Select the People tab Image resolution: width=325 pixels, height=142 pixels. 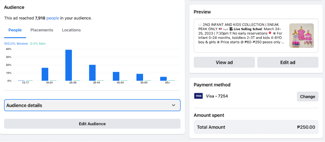pos(15,30)
